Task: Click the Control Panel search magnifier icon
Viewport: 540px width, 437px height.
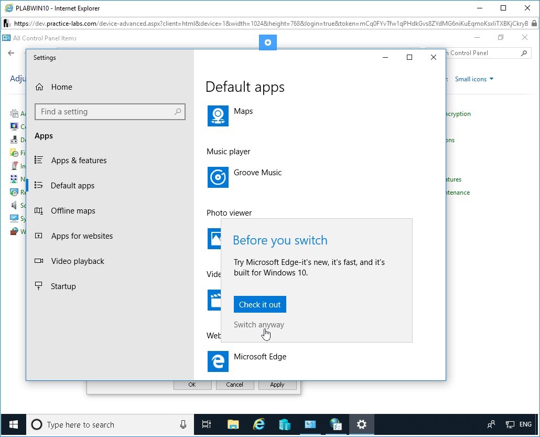Action: 524,53
